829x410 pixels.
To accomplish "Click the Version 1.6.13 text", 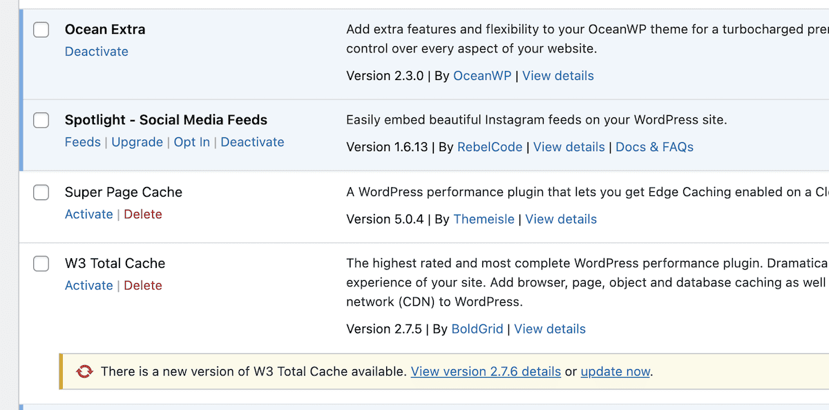I will coord(388,147).
